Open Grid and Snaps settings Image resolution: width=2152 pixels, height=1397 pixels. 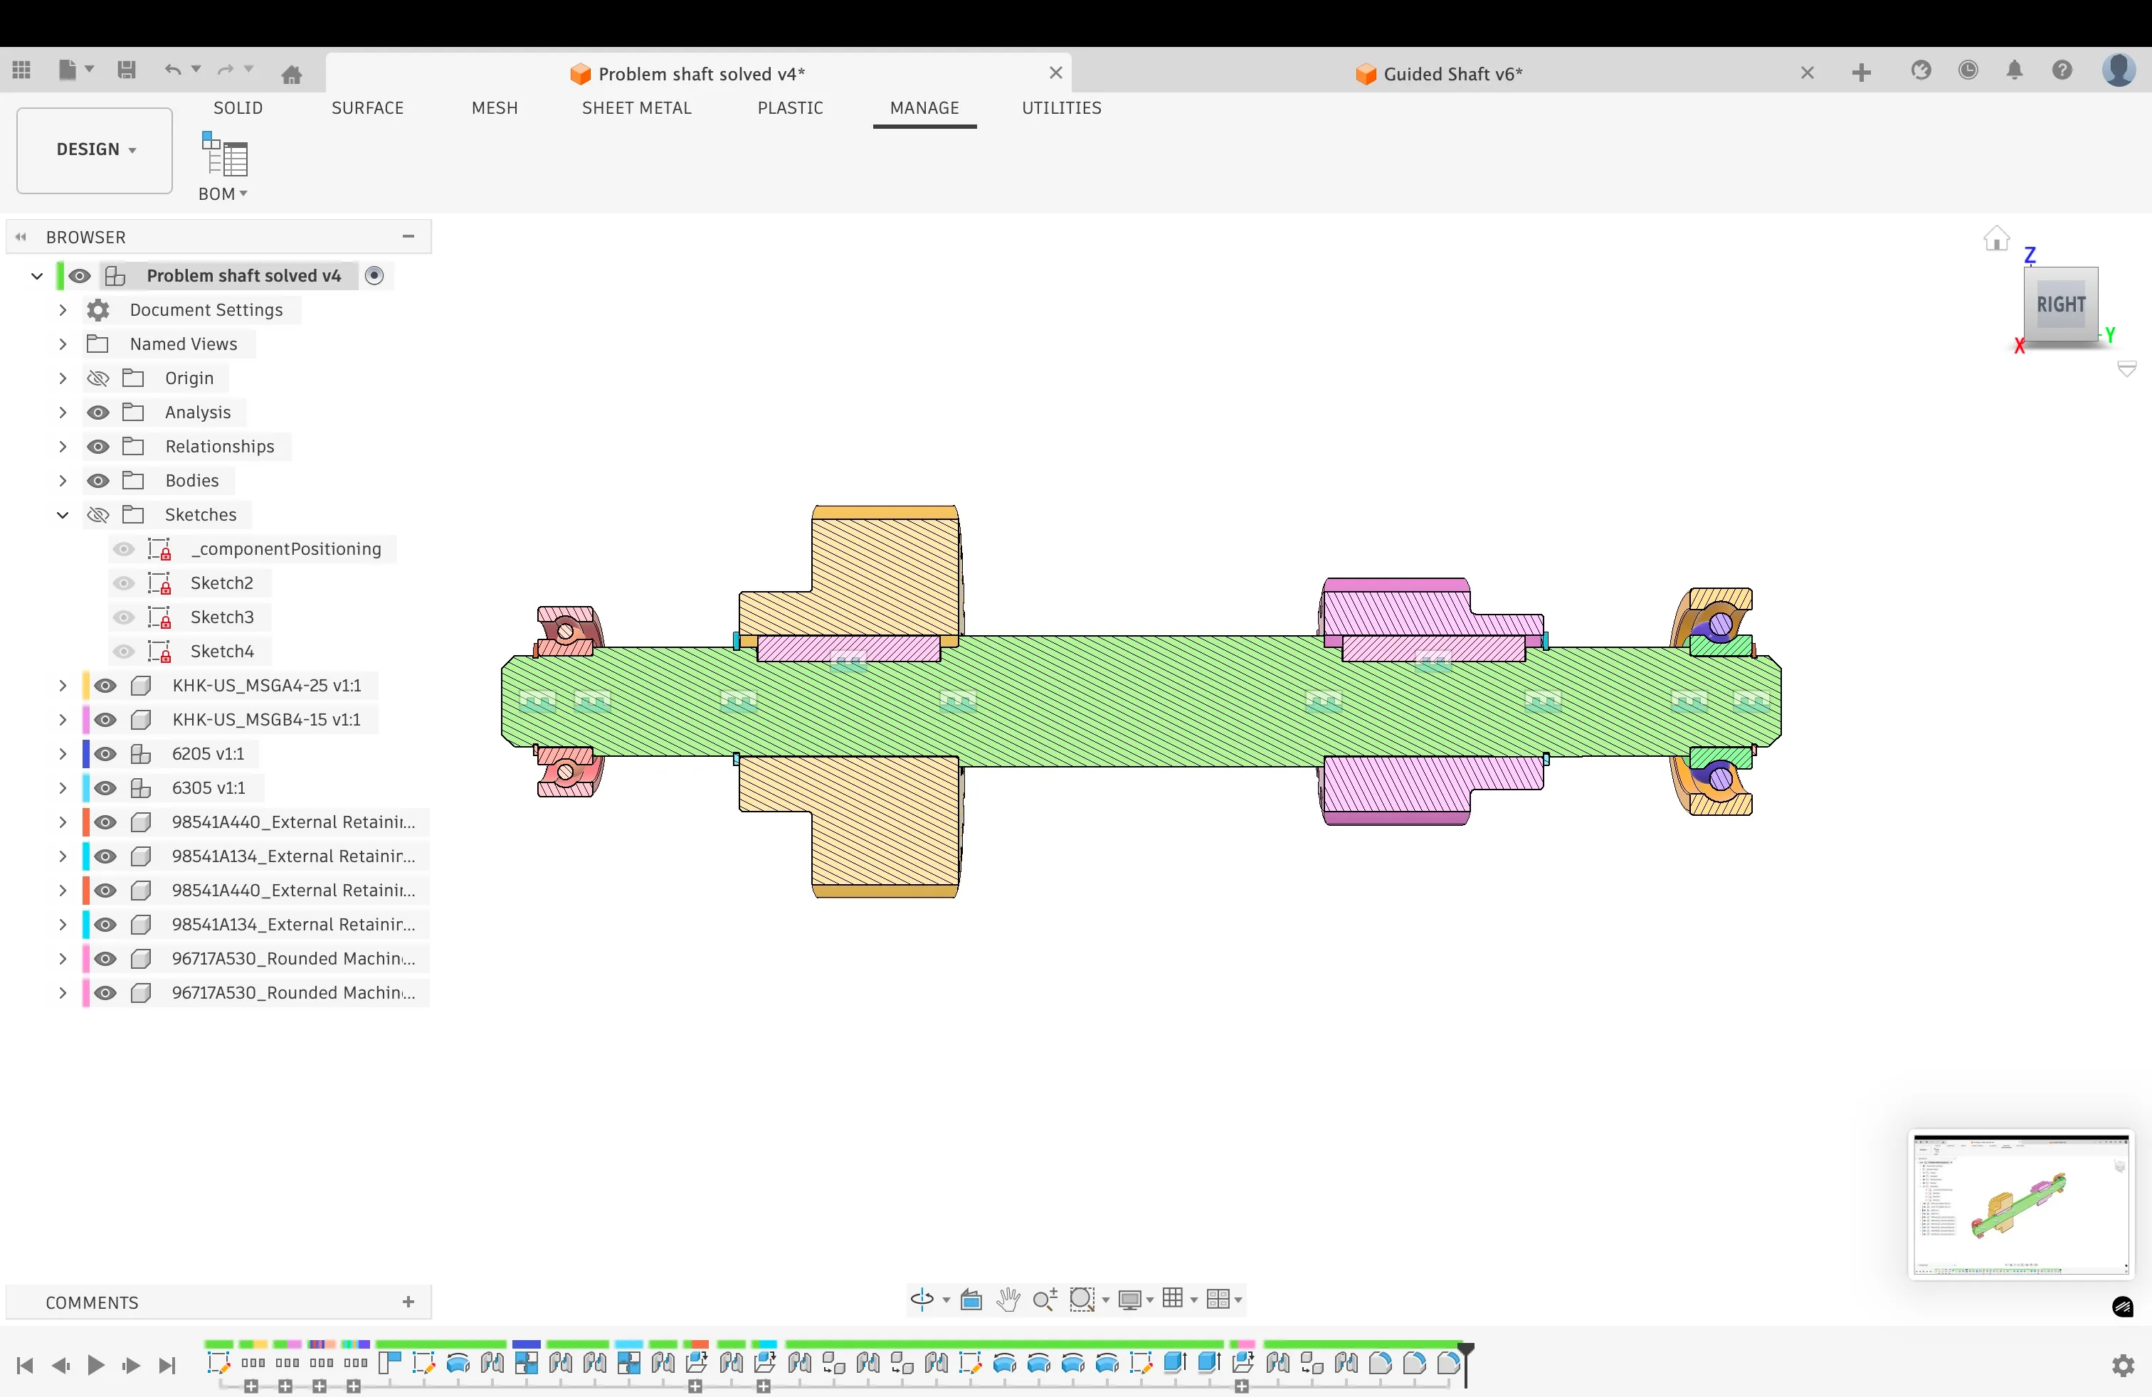point(1173,1299)
